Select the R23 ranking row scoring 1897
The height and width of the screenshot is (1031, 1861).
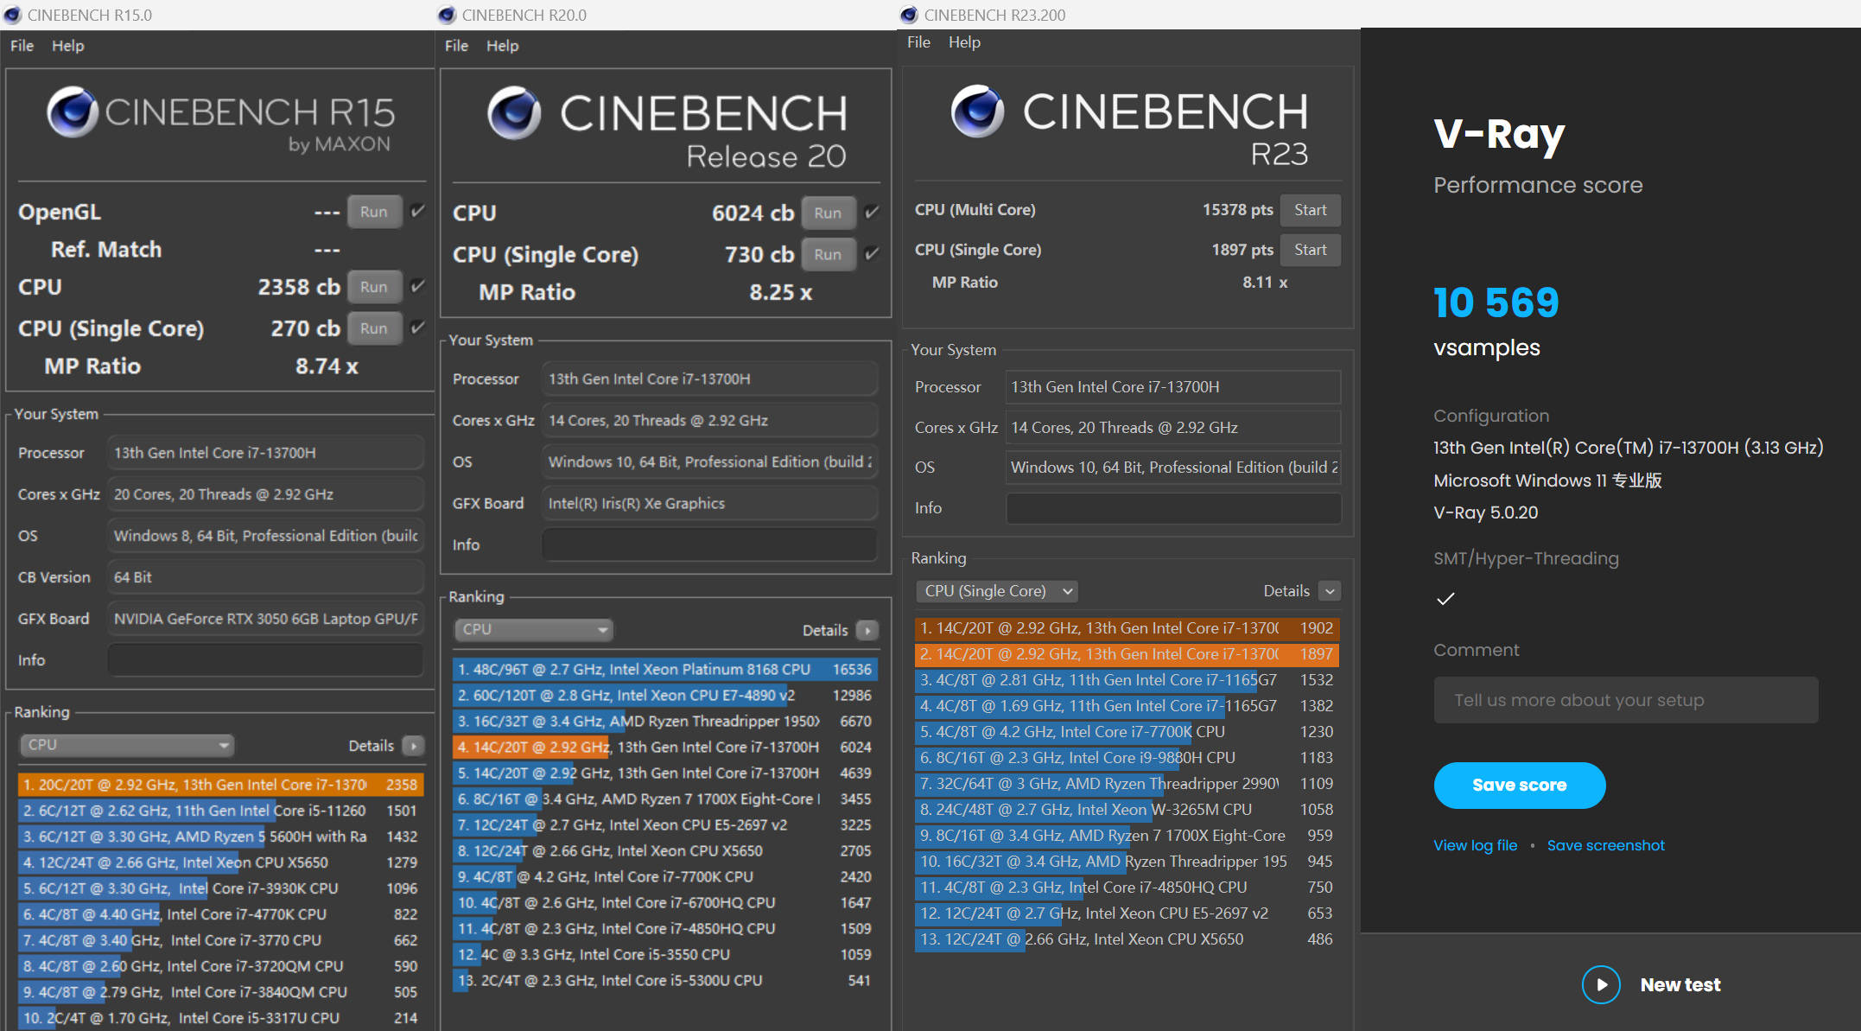(1127, 654)
